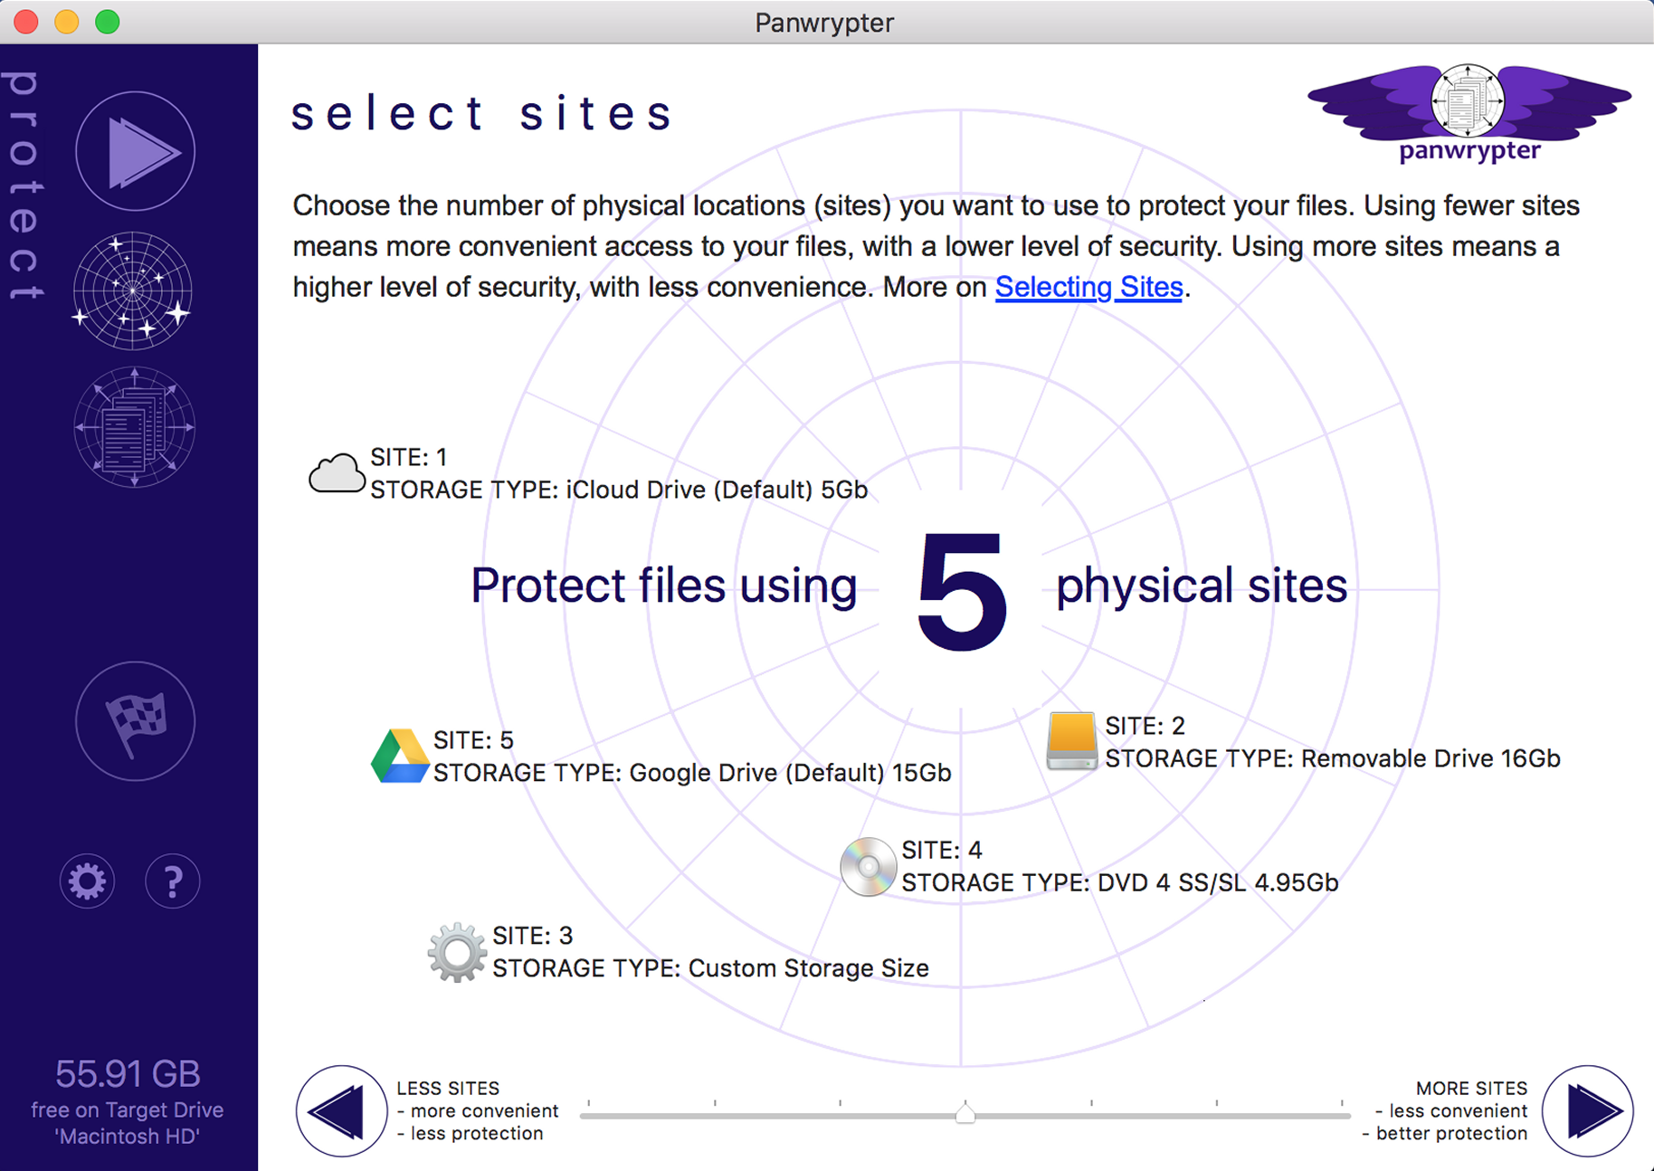Click the Google Drive icon for Site 5
Screen dimensions: 1654x1171
[x=399, y=756]
